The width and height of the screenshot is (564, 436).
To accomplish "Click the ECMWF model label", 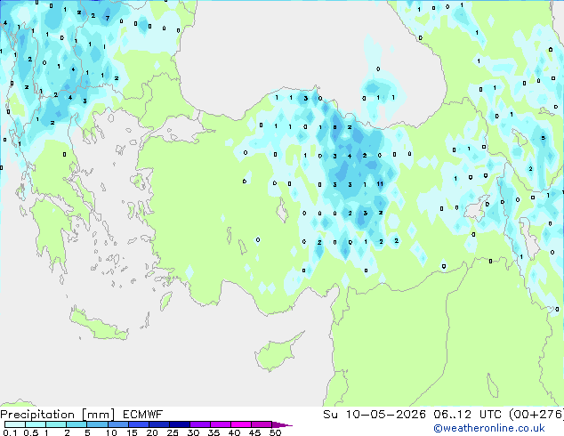I will (x=143, y=415).
